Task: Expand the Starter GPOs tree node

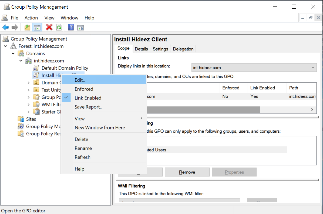Action: tap(29, 112)
